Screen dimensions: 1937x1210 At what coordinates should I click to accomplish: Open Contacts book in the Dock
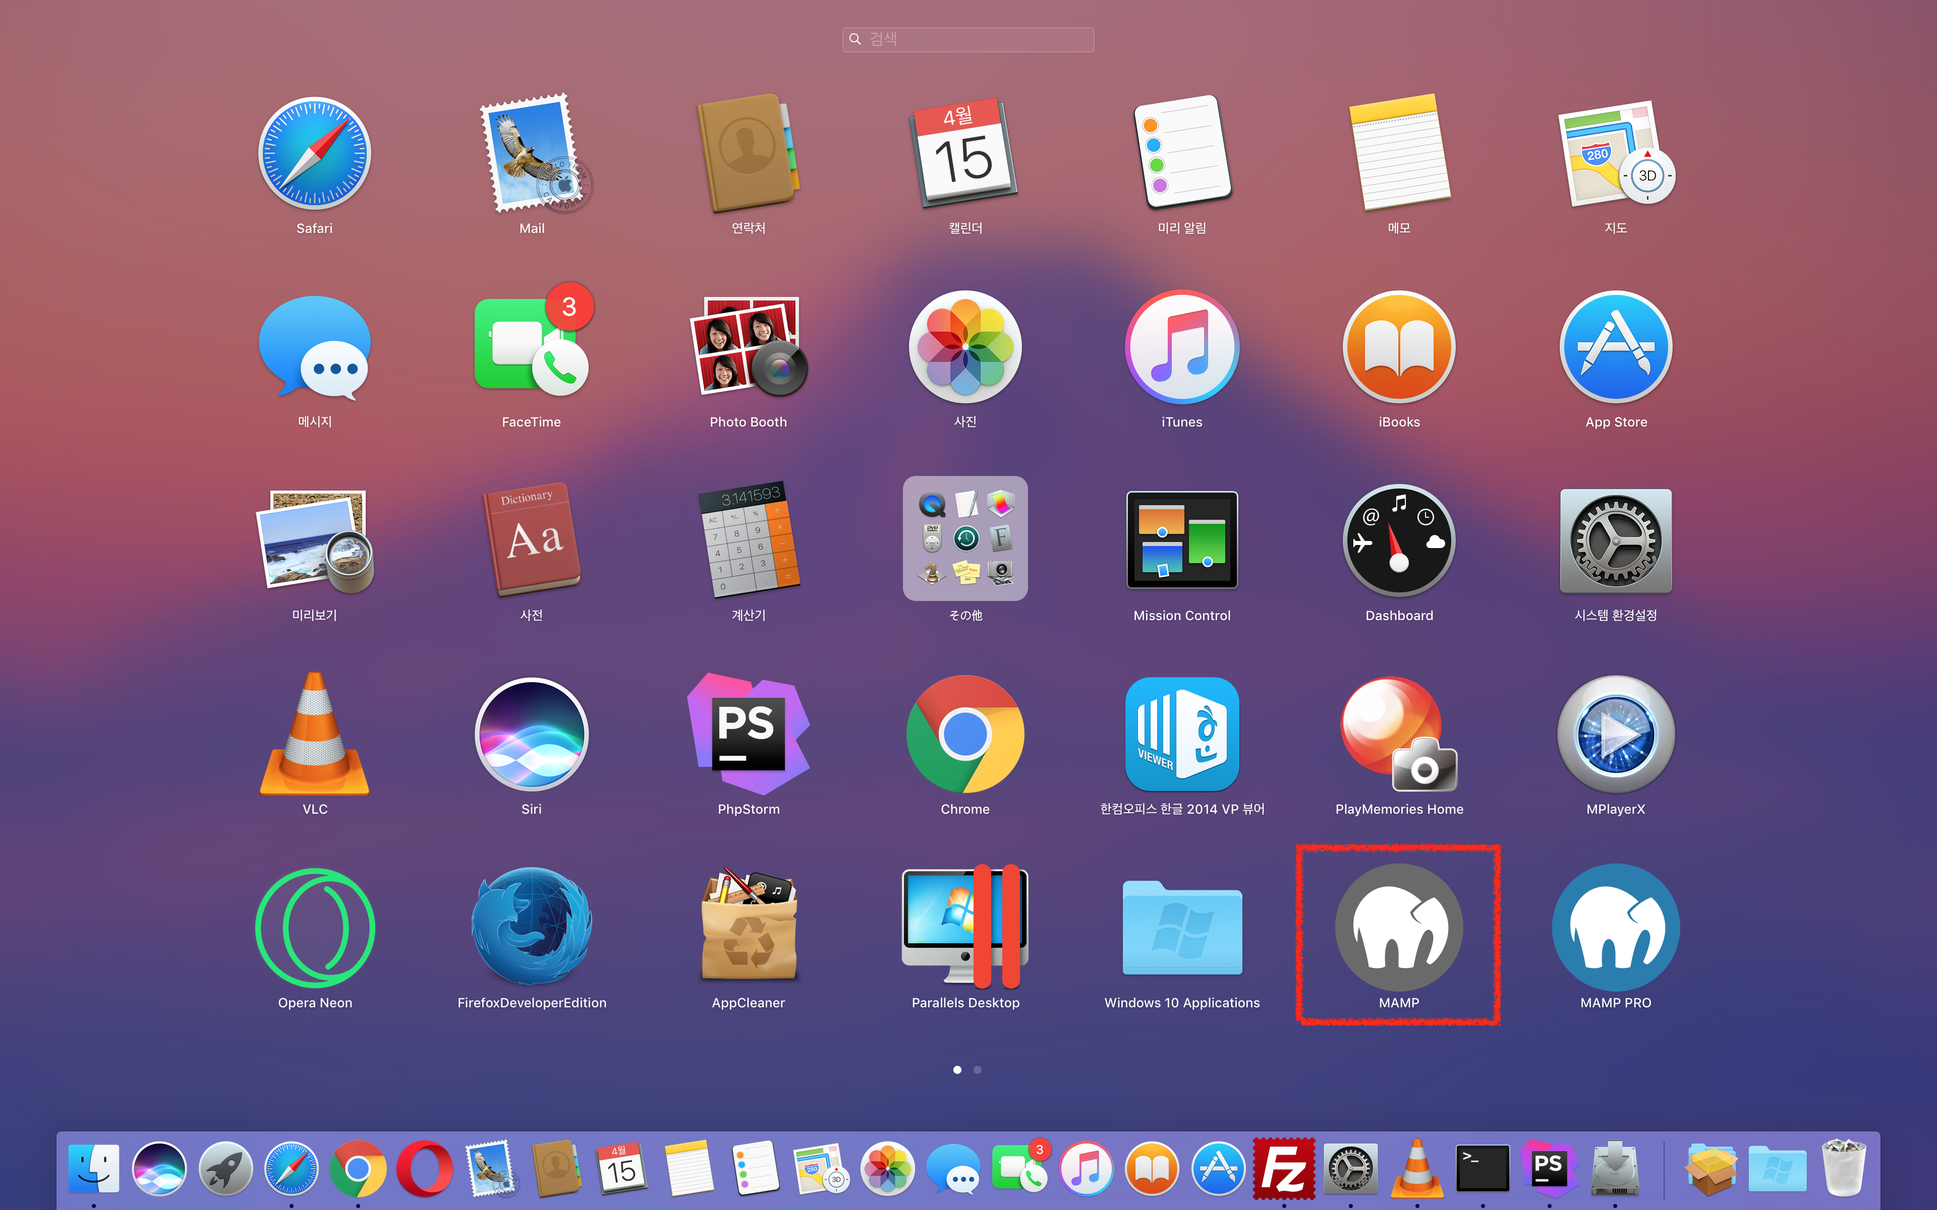click(556, 1168)
